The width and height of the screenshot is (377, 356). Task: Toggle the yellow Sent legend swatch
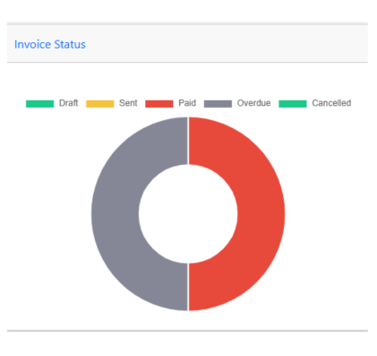pyautogui.click(x=100, y=103)
